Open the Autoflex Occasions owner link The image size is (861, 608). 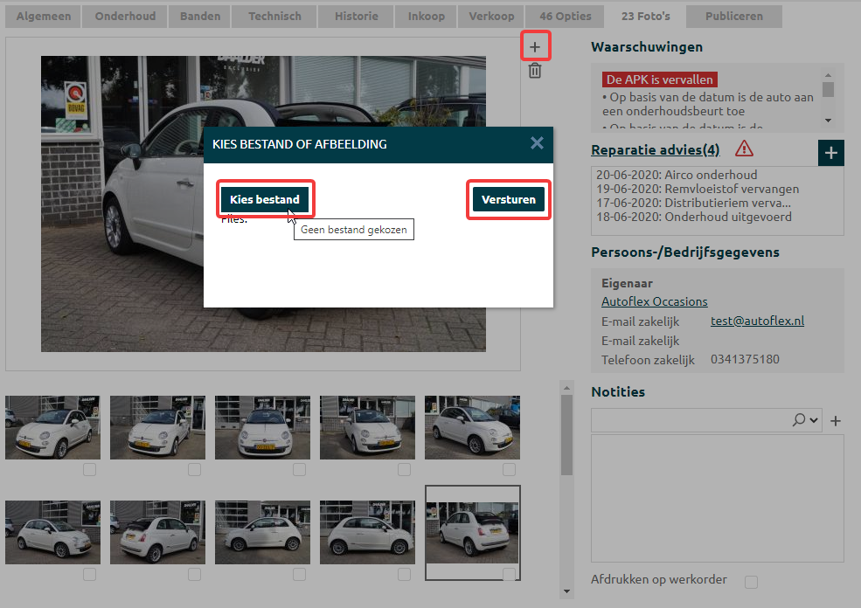[654, 301]
